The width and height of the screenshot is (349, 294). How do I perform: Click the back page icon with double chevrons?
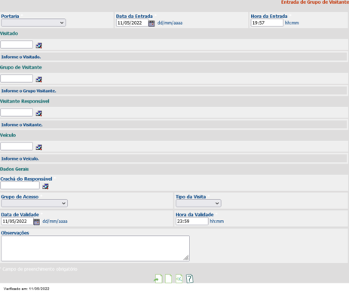click(179, 278)
